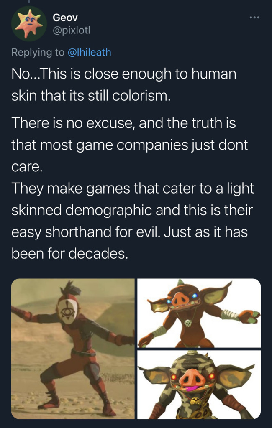Select the phrase 'been for decades.'

70,254
